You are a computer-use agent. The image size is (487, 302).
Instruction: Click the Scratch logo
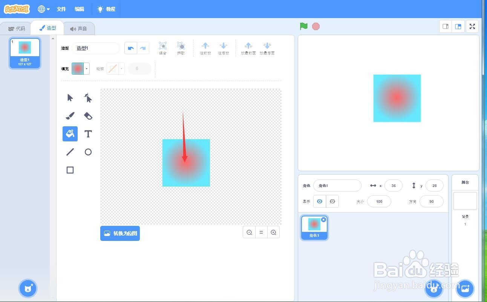pyautogui.click(x=17, y=9)
